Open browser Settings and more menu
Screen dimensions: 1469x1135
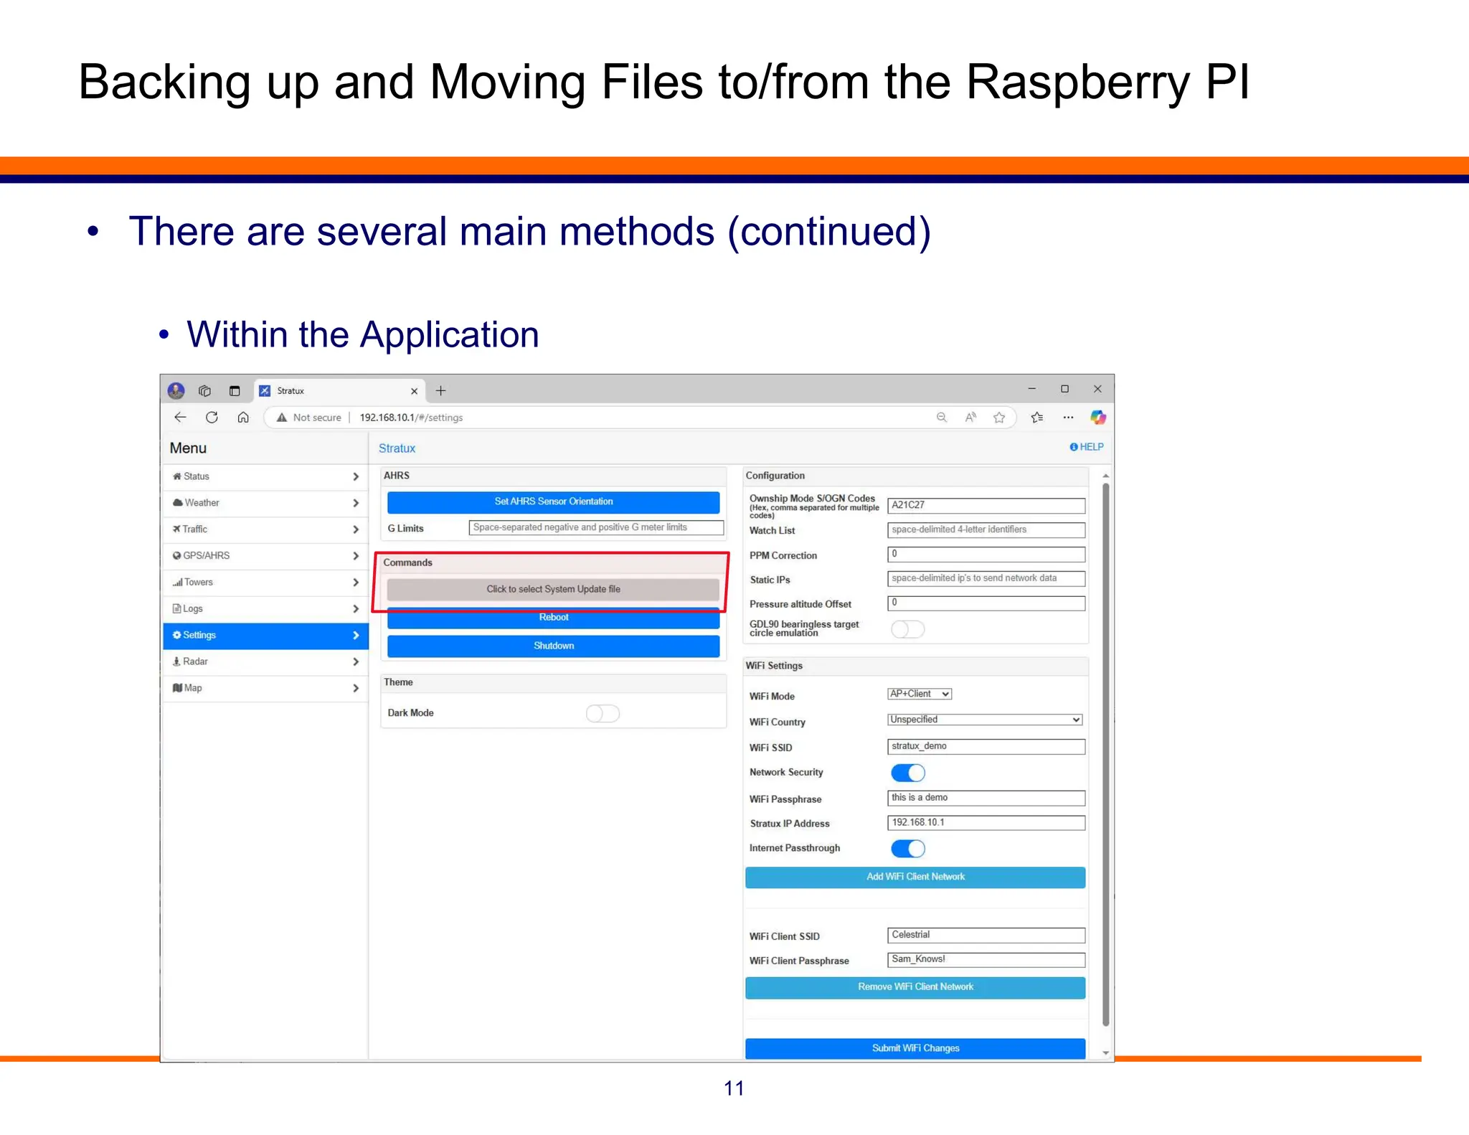click(1068, 418)
